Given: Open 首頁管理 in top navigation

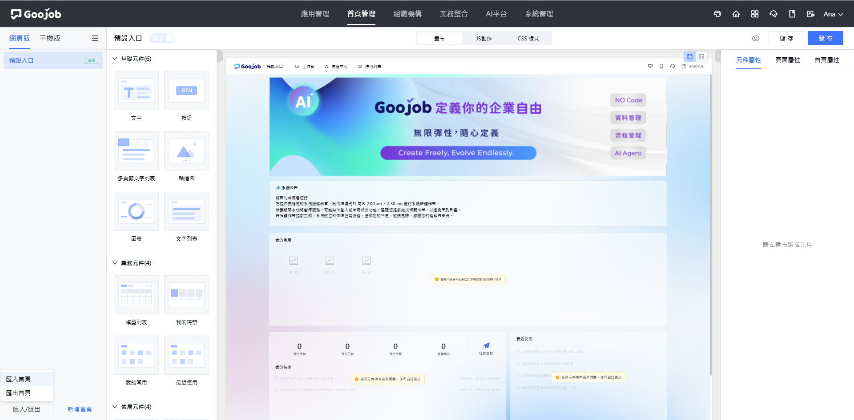Looking at the screenshot, I should click(361, 14).
